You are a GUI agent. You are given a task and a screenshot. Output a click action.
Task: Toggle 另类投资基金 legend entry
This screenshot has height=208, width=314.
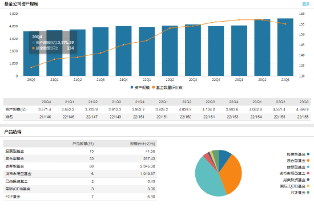coord(296,180)
